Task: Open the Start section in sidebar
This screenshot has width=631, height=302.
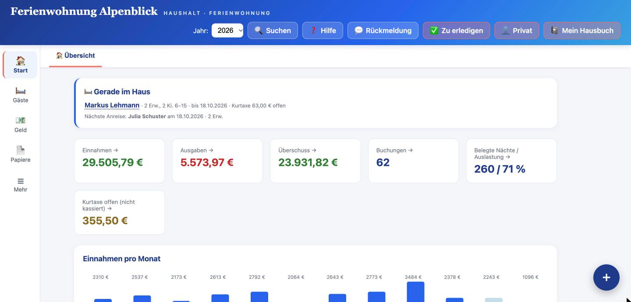Action: 20,65
